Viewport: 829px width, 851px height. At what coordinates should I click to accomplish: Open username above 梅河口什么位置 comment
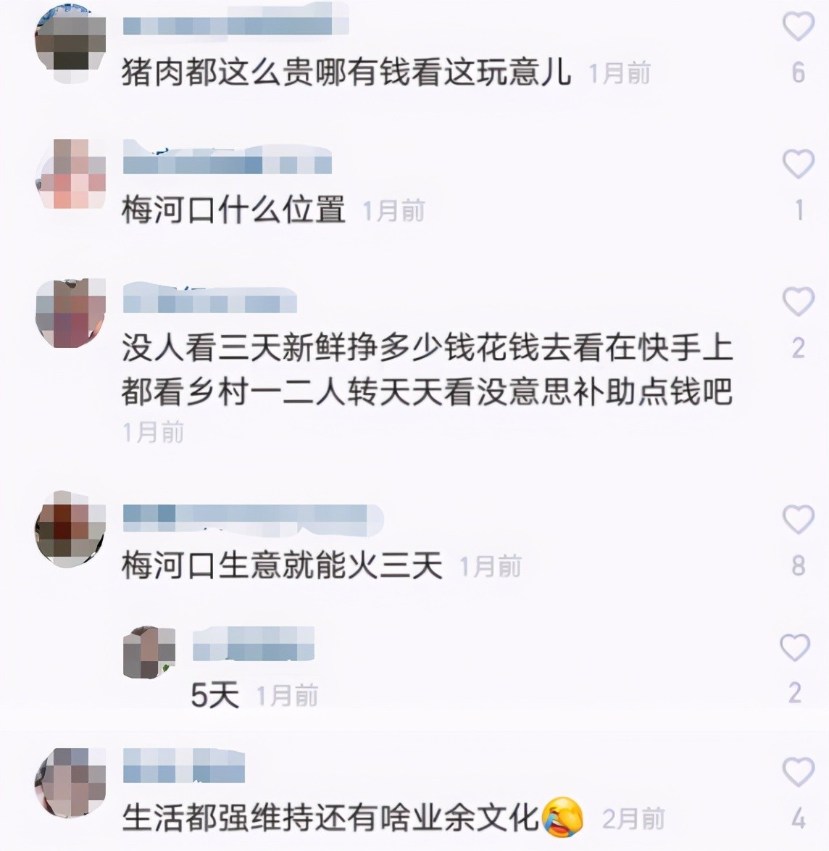pyautogui.click(x=227, y=157)
